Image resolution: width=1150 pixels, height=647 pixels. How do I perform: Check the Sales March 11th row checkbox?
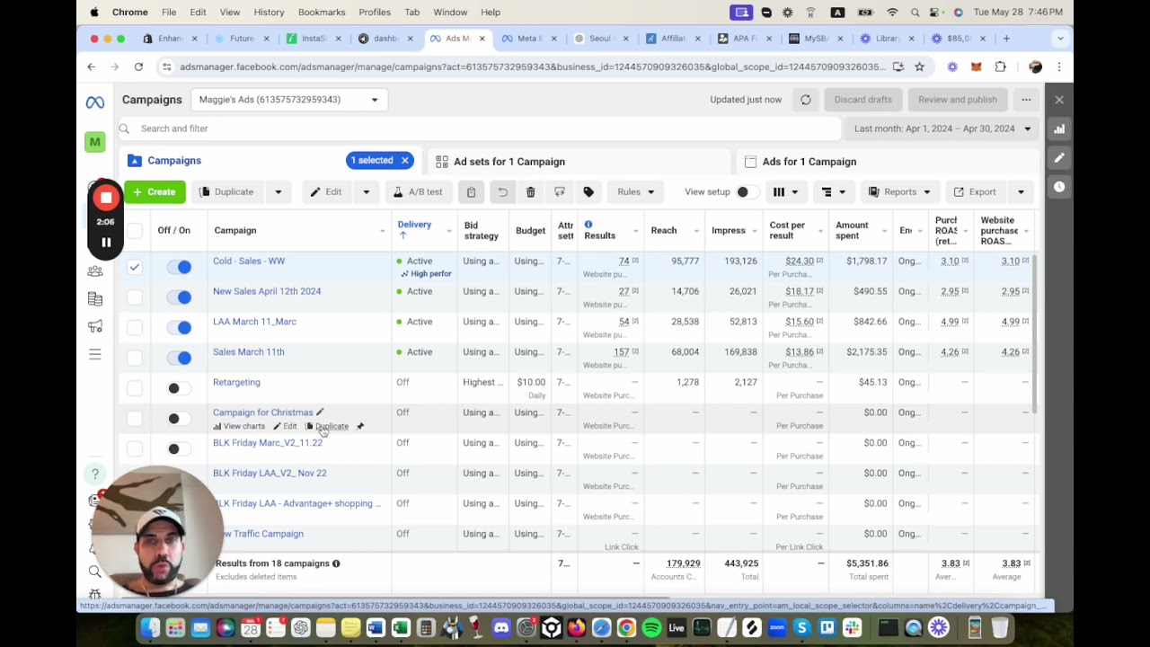tap(134, 358)
